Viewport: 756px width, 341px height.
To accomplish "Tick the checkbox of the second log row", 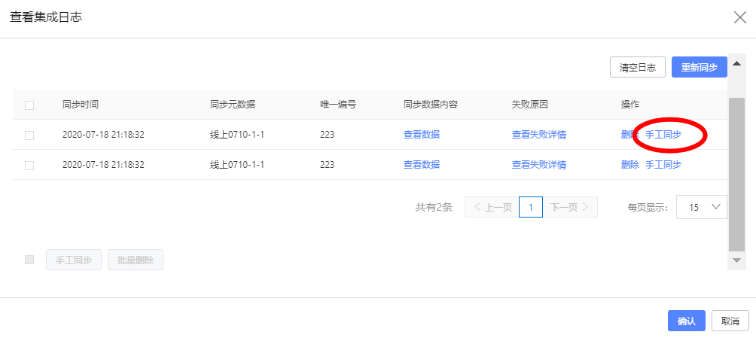I will pos(29,165).
